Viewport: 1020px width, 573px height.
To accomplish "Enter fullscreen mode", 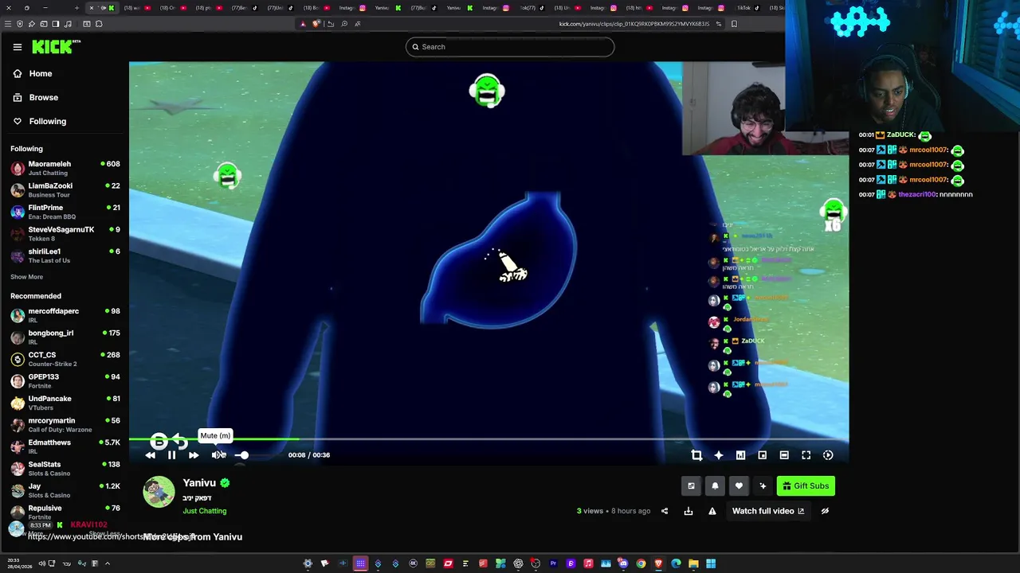I will click(806, 455).
